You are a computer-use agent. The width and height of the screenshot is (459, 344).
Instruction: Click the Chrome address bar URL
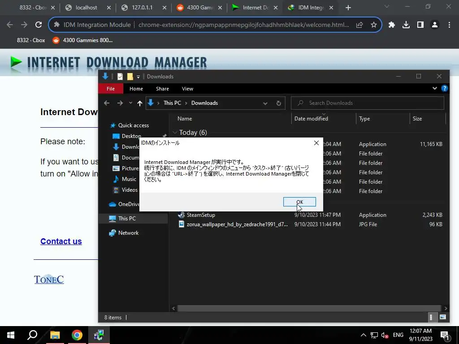(243, 25)
